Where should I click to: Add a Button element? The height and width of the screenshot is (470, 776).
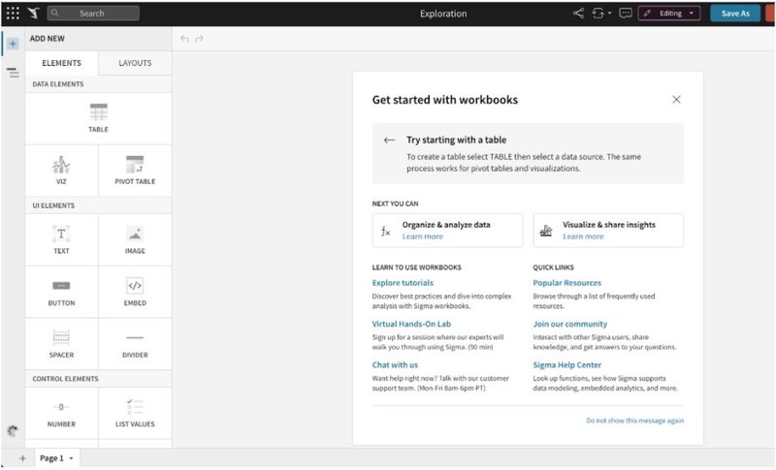pyautogui.click(x=61, y=292)
